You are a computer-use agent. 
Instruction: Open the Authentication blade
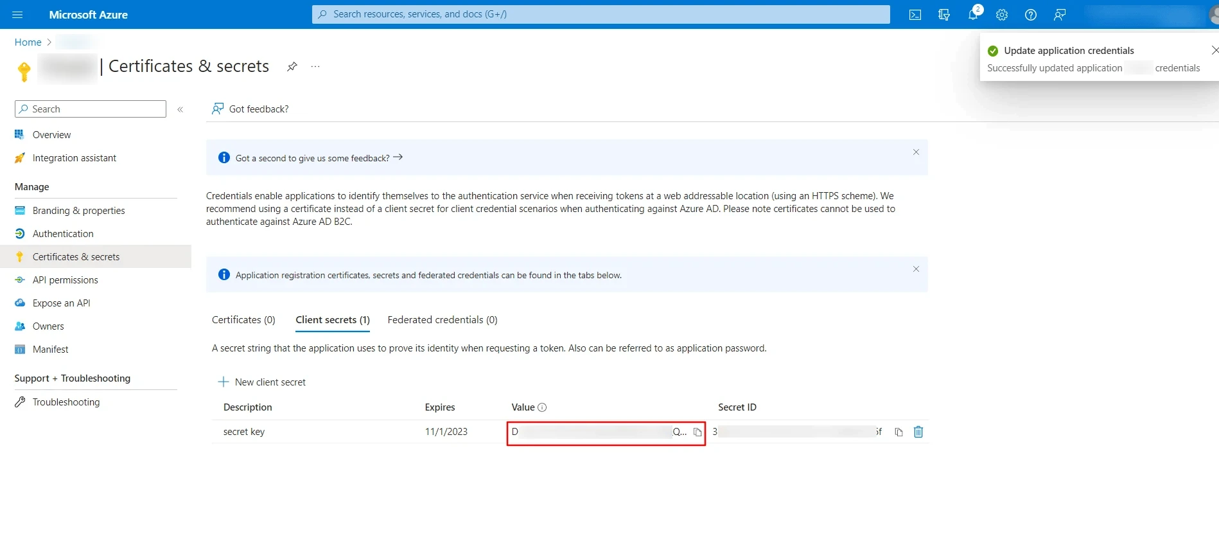point(63,234)
